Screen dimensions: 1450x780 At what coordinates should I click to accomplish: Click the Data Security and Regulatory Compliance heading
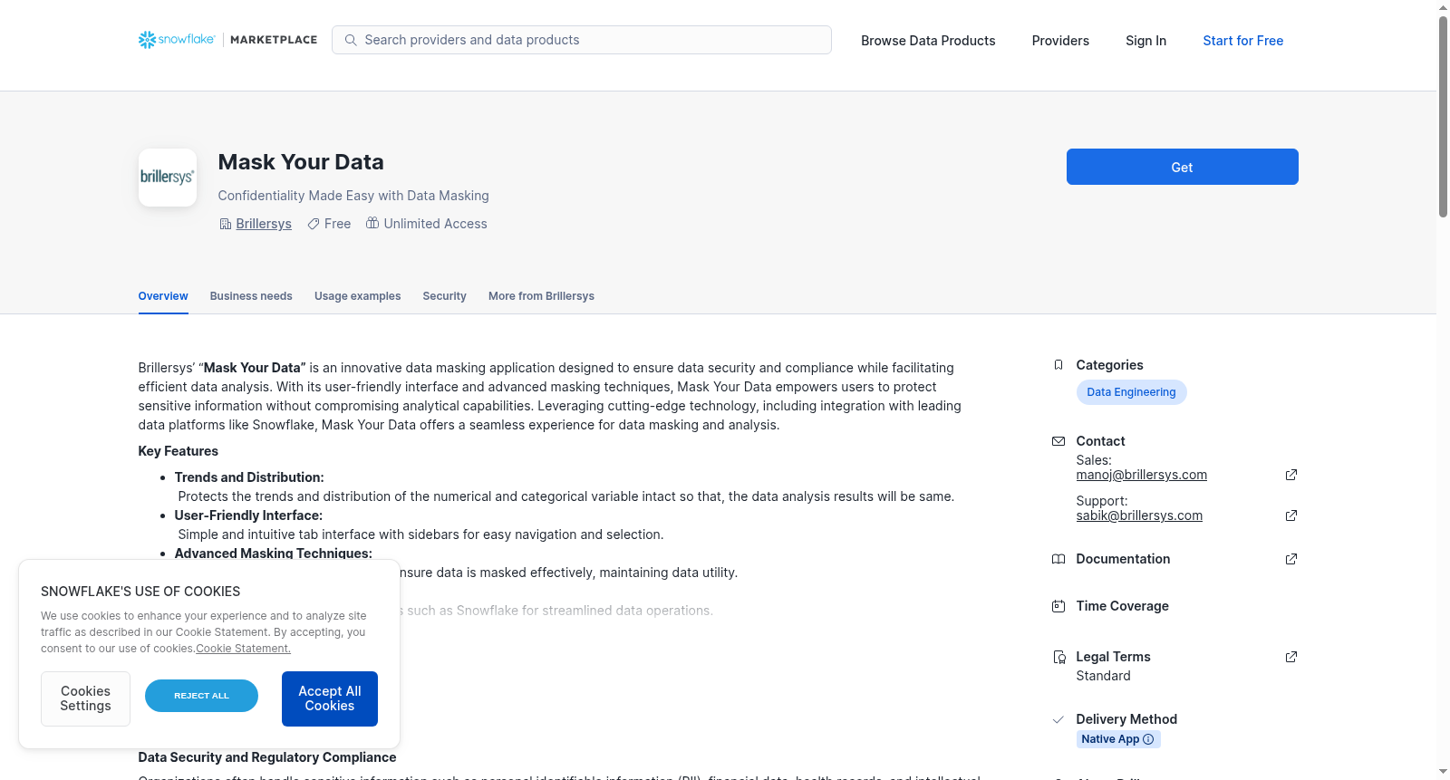tap(267, 757)
